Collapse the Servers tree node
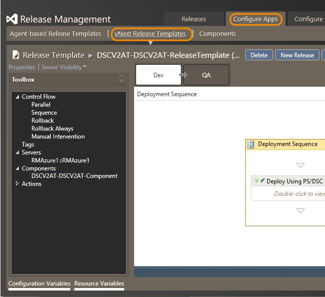 (x=17, y=152)
